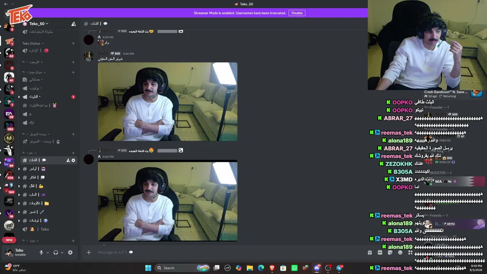Click the Windows taskbar Search box
Image resolution: width=487 pixels, height=274 pixels.
183,268
